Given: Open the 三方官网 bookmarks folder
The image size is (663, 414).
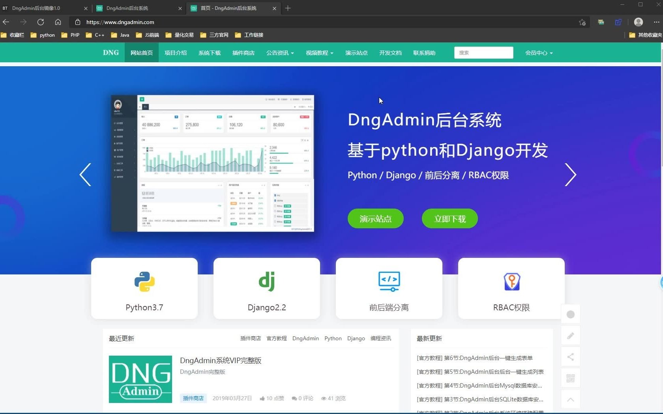Looking at the screenshot, I should coord(214,35).
